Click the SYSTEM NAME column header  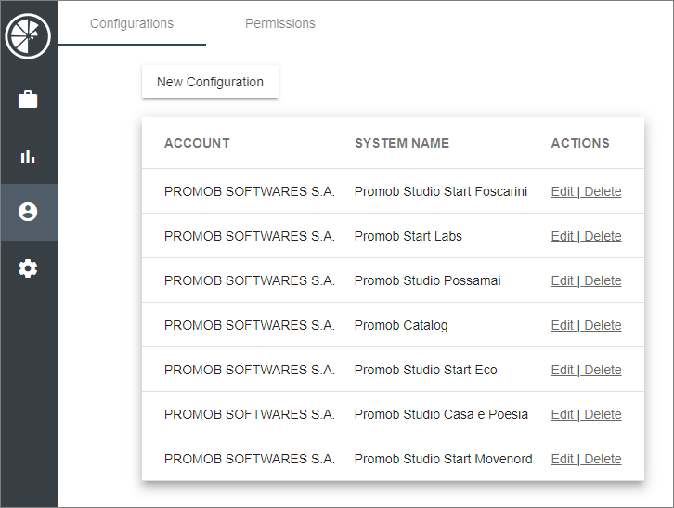tap(402, 143)
